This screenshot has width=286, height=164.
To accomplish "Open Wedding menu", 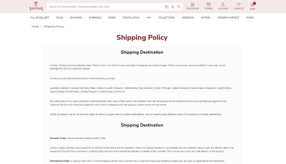I will pos(188,17).
